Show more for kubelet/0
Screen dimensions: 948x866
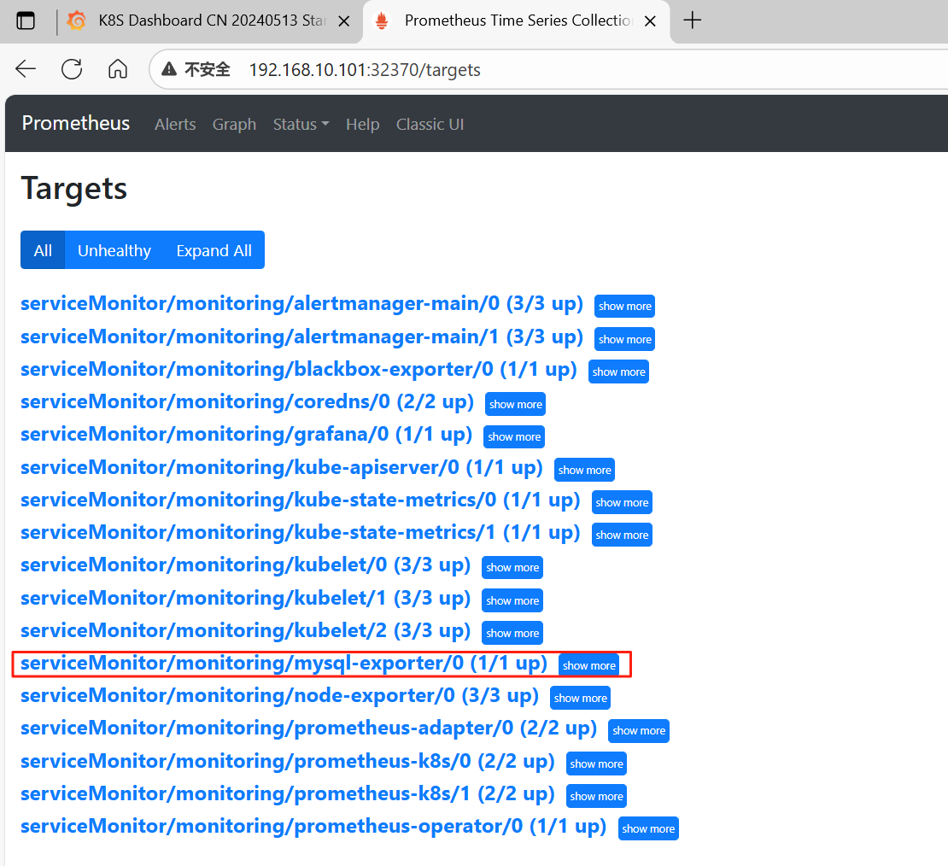pos(512,568)
